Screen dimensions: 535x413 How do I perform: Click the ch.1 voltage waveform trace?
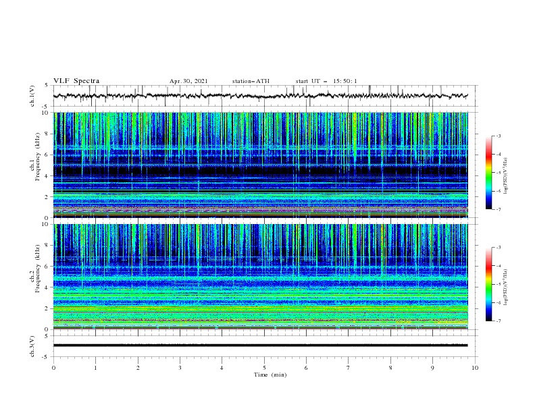(261, 96)
